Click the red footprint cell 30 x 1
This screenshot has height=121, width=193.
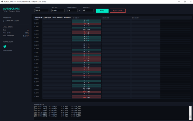(87, 33)
